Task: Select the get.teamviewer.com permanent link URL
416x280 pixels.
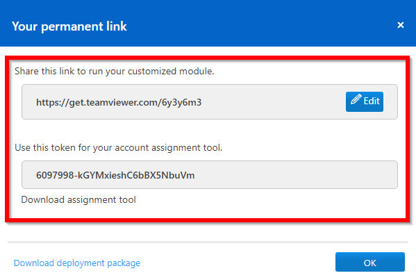Action: click(119, 102)
